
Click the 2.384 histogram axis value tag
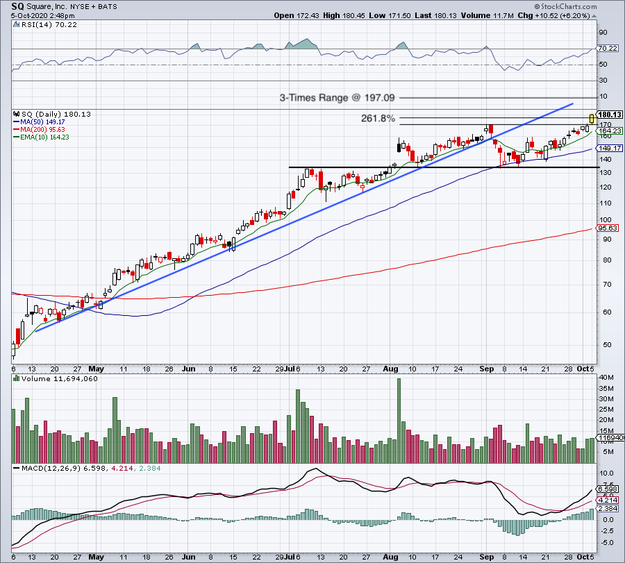608,508
